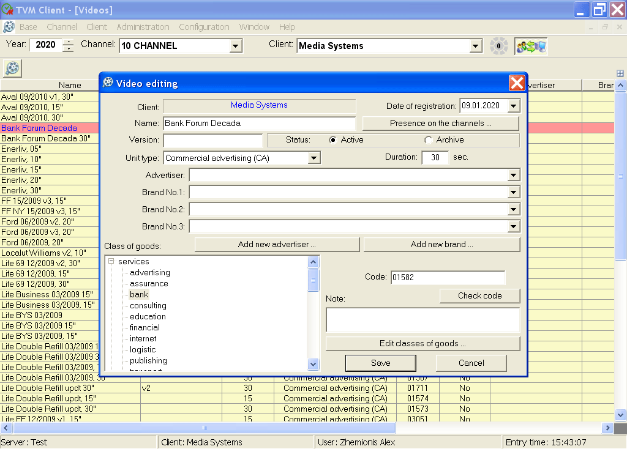The image size is (627, 449).
Task: Click the Video editing dialog title icon
Action: click(108, 83)
